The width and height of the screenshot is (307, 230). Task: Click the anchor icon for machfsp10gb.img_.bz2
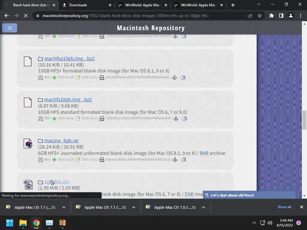click(x=174, y=78)
